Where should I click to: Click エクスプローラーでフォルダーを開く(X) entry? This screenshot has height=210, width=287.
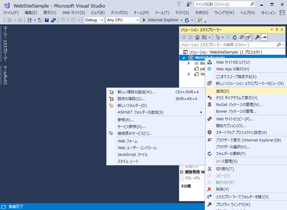(x=246, y=197)
